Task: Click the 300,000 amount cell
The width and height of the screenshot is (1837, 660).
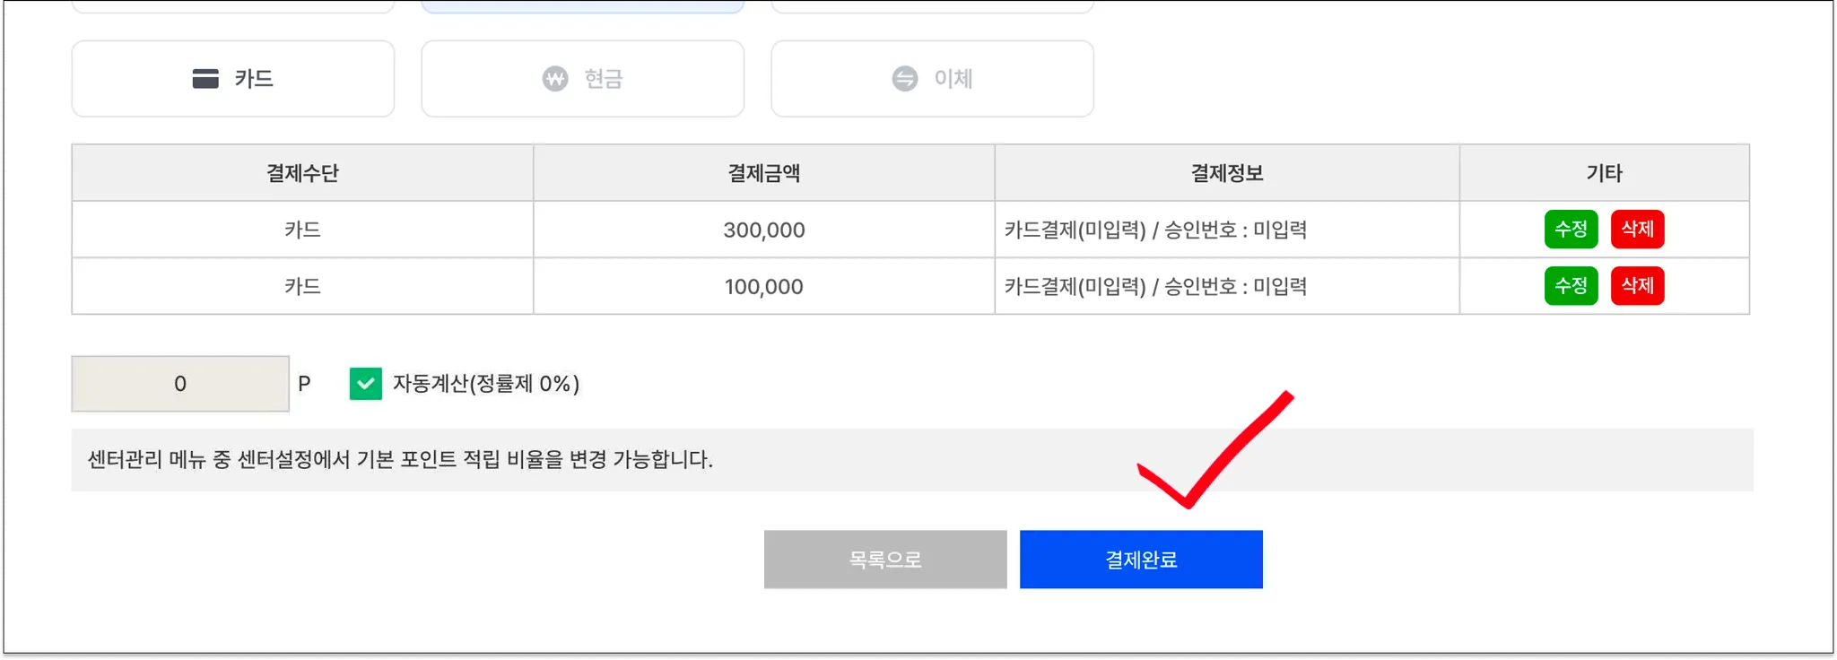Action: (764, 230)
